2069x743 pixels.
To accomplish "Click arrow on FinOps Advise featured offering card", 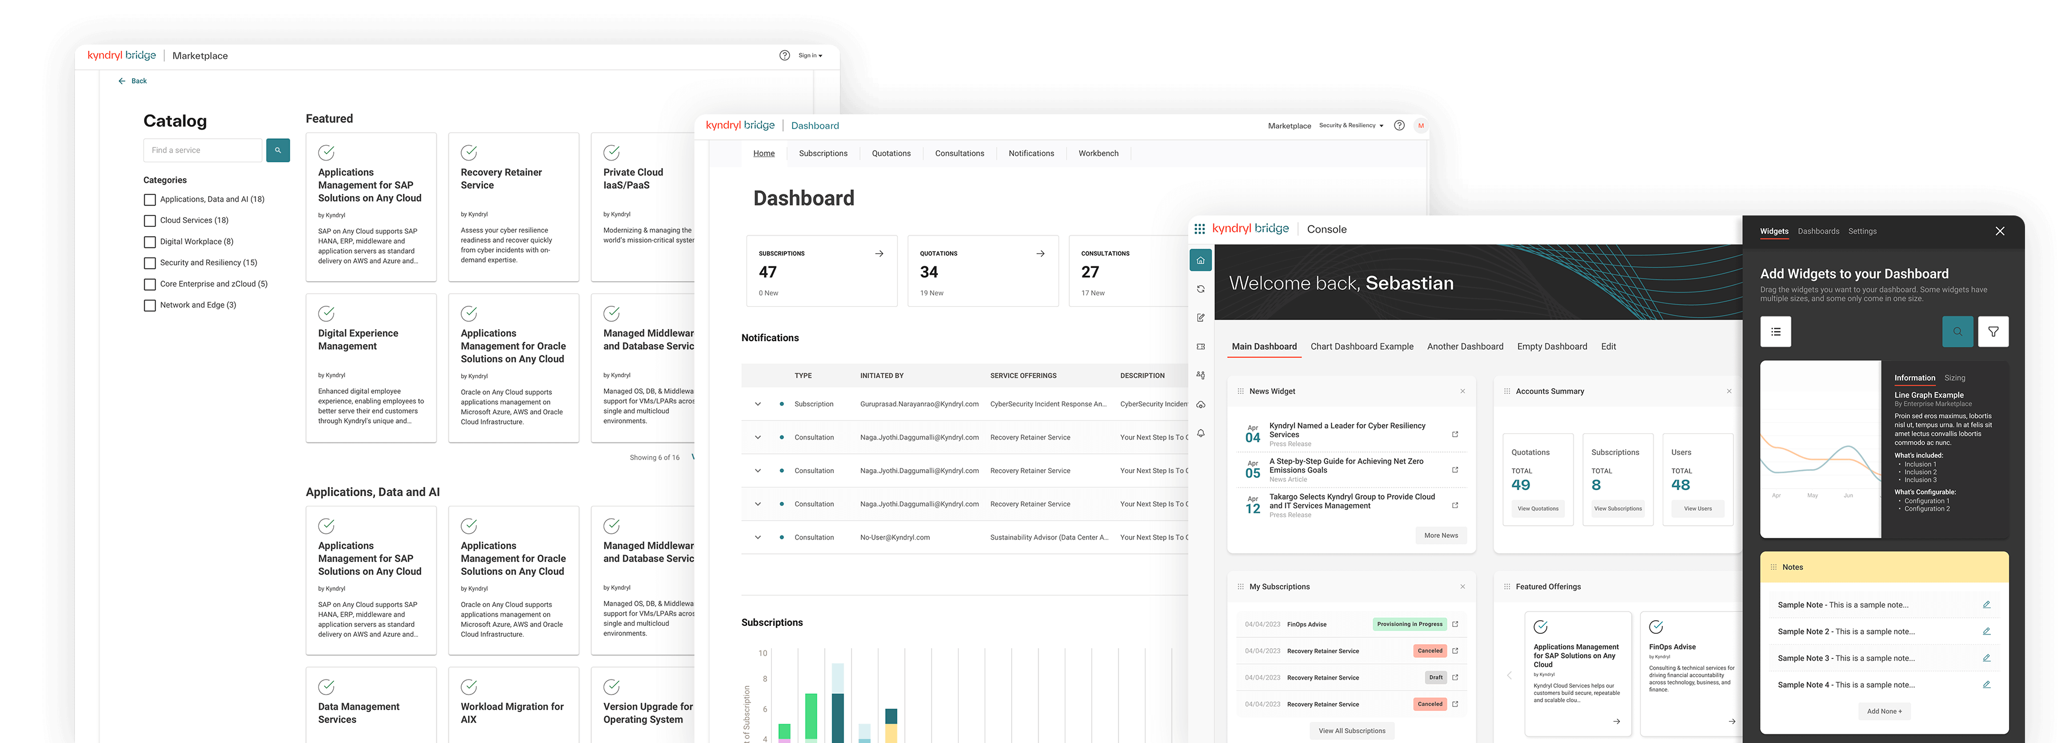I will coord(1732,721).
